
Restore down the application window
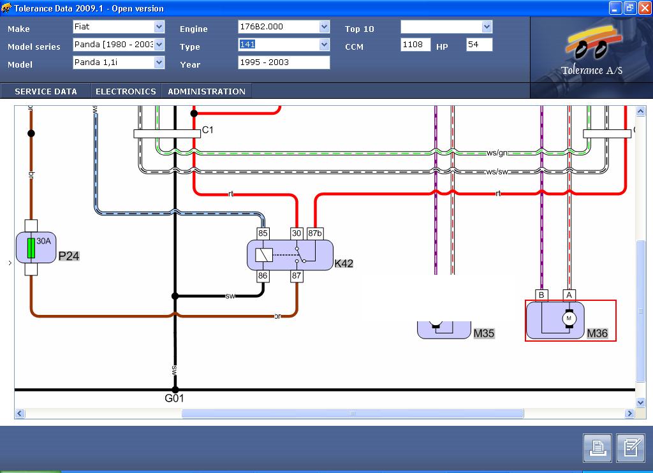(630, 8)
